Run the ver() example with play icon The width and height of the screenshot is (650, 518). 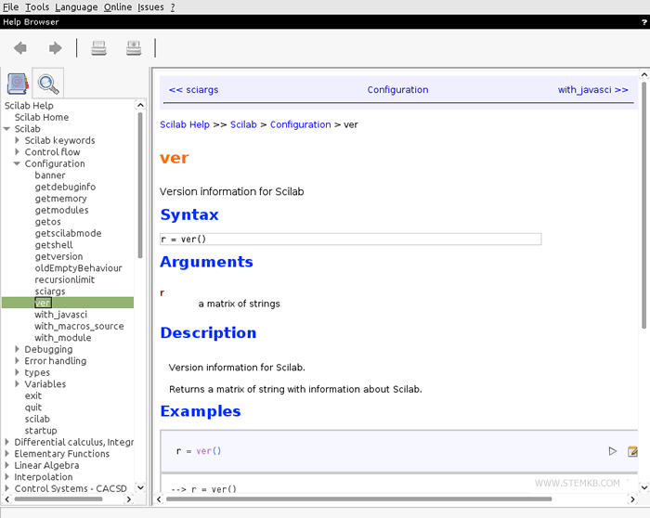(612, 451)
